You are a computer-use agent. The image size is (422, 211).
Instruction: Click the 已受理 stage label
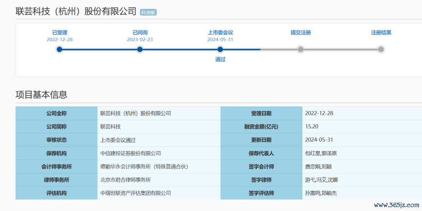pos(59,33)
